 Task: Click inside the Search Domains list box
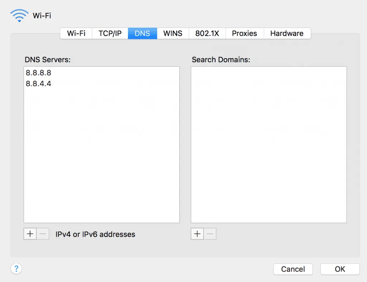point(269,145)
